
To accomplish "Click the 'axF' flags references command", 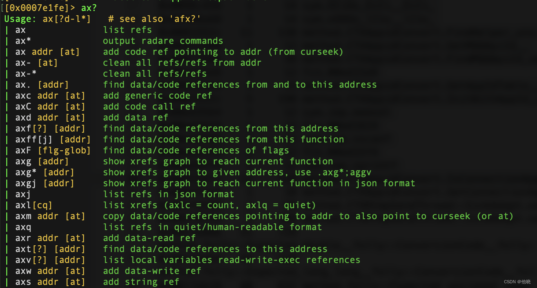I will tap(23, 150).
